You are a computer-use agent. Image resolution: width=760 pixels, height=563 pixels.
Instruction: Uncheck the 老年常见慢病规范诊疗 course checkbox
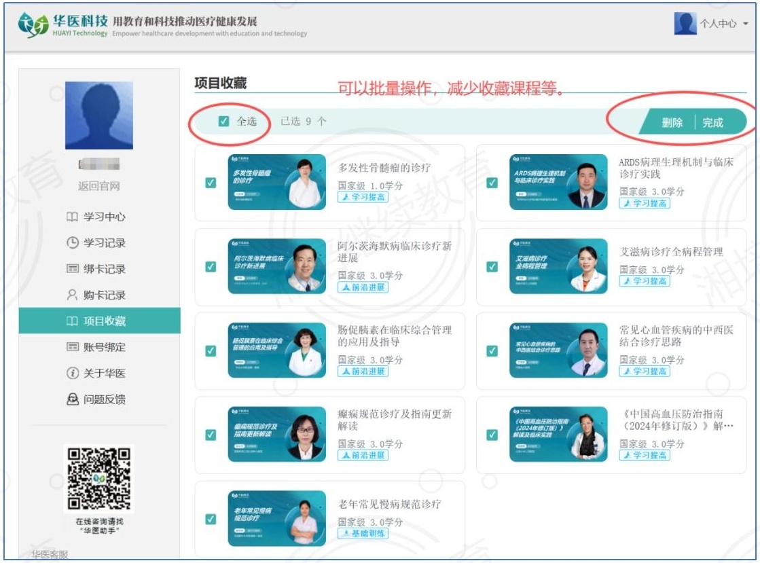[x=211, y=519]
